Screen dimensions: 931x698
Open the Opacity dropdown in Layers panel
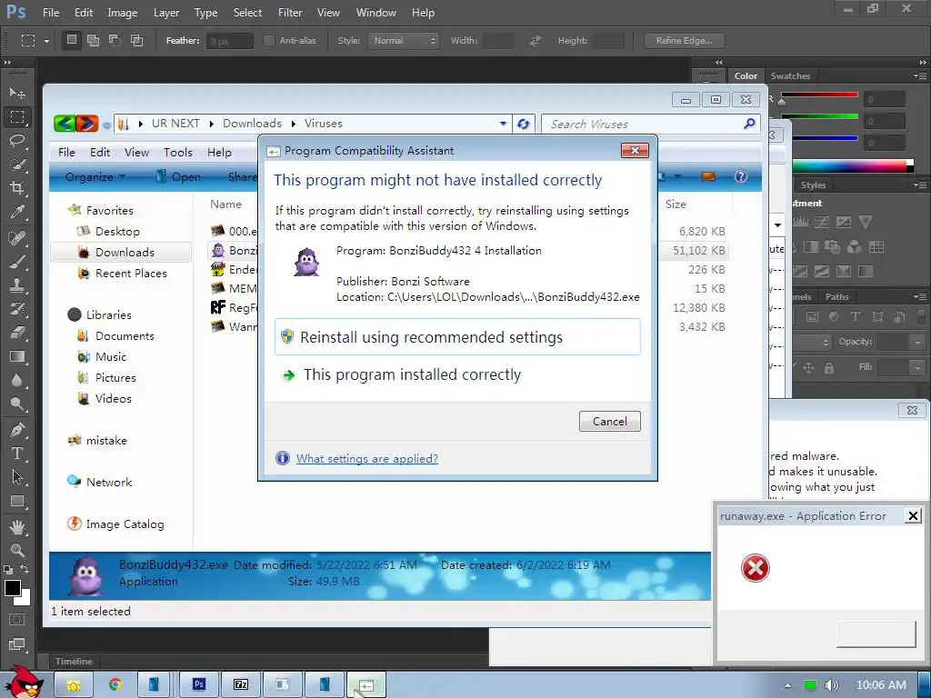918,343
